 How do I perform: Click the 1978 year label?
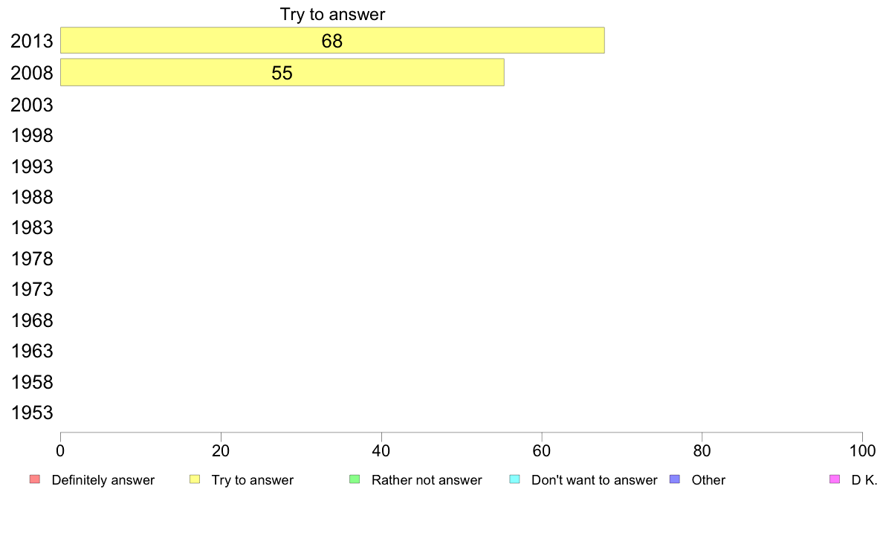pyautogui.click(x=31, y=259)
